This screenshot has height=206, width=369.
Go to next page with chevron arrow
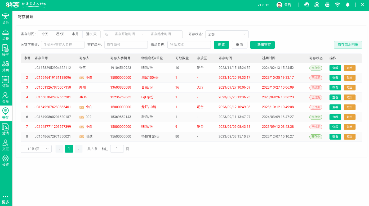(x=78, y=149)
